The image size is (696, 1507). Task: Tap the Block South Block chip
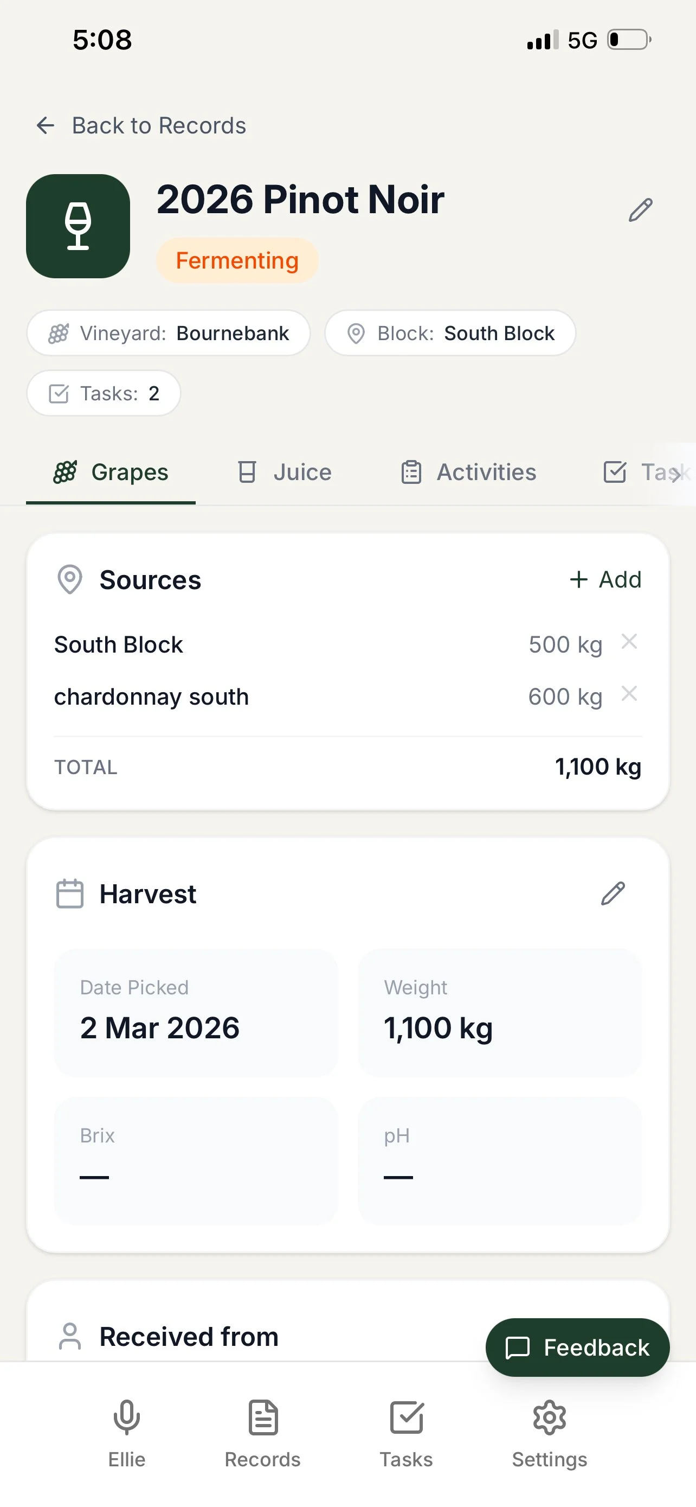(450, 333)
